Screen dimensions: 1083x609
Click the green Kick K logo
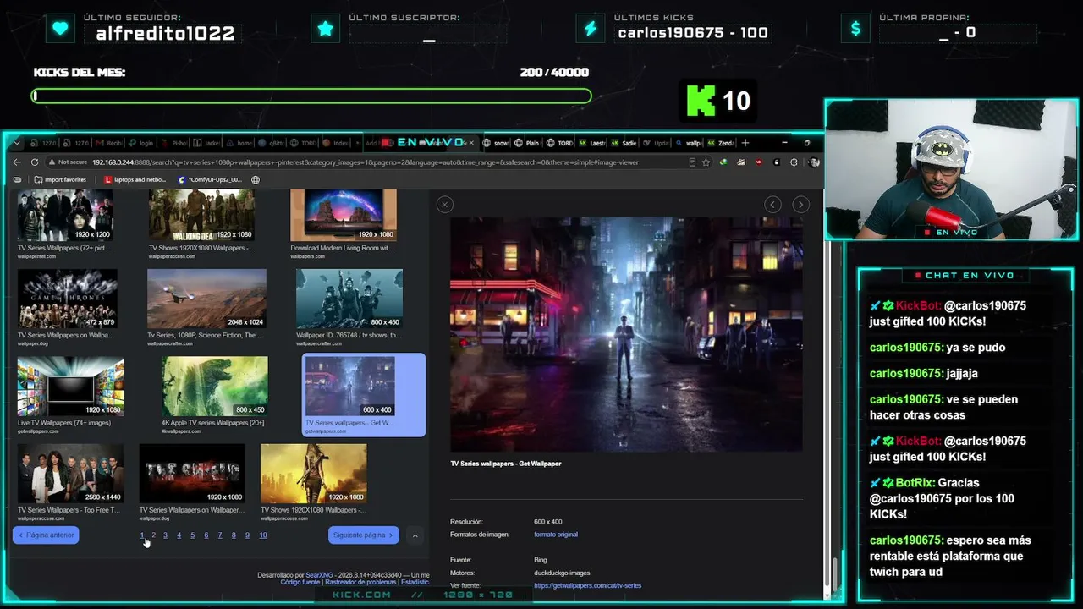click(x=701, y=101)
